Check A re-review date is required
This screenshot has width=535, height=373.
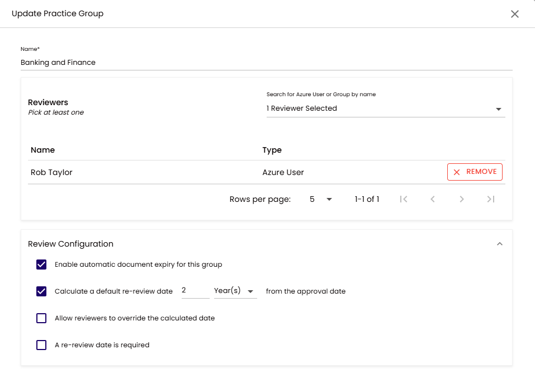coord(41,345)
